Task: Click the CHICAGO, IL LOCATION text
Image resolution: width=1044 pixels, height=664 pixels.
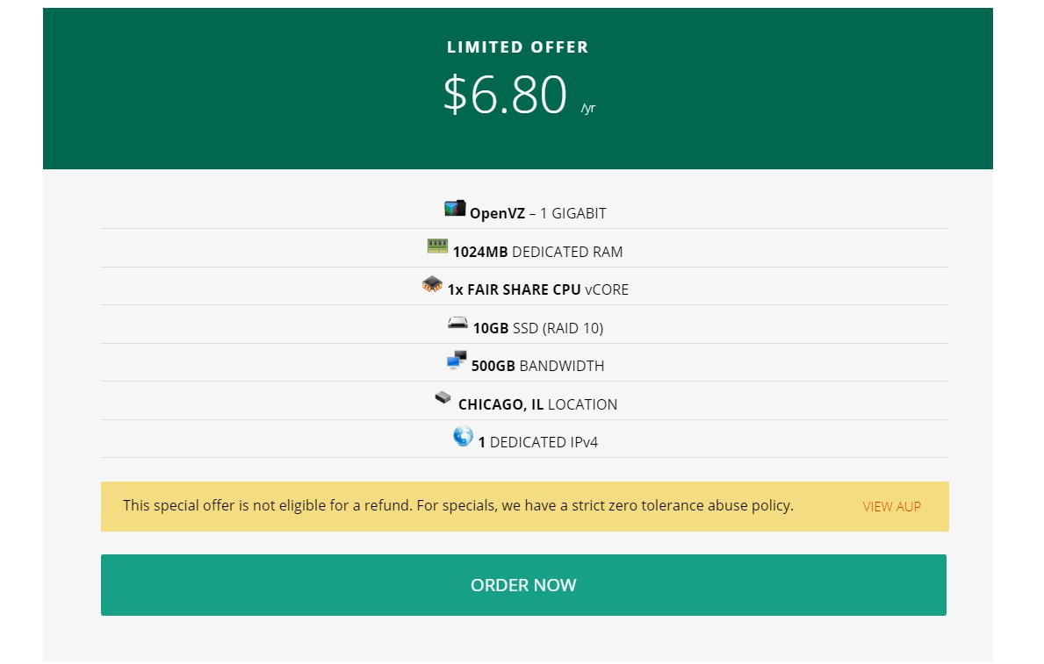Action: (x=537, y=404)
